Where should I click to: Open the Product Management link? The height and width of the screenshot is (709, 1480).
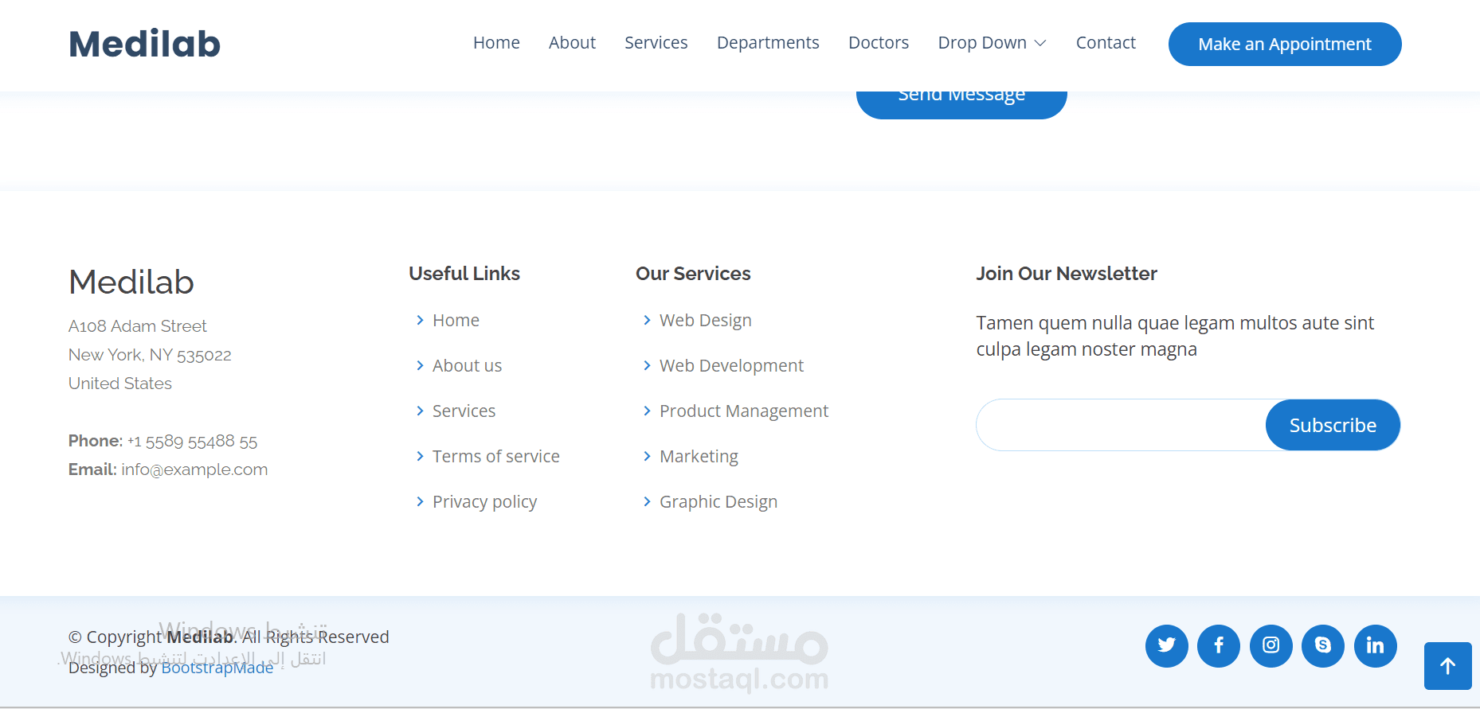(744, 411)
